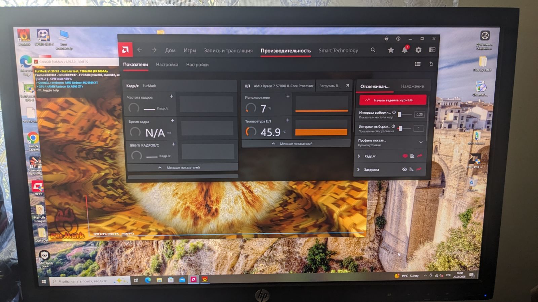Open favorites star icon

pyautogui.click(x=391, y=50)
